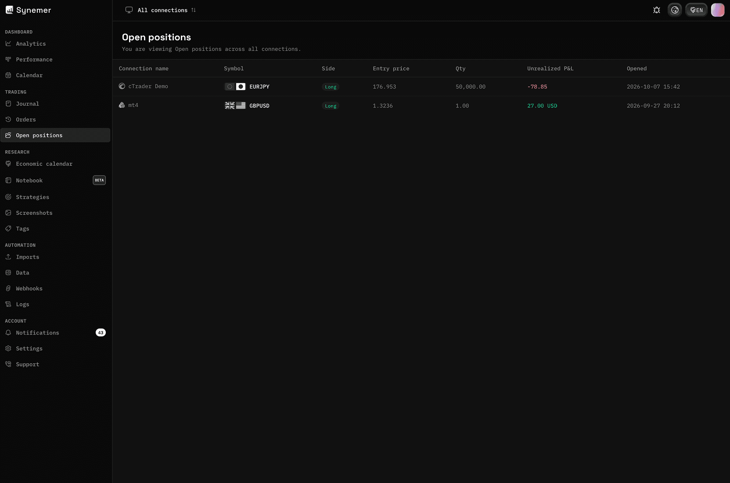Expand the All connections selector

coord(161,10)
